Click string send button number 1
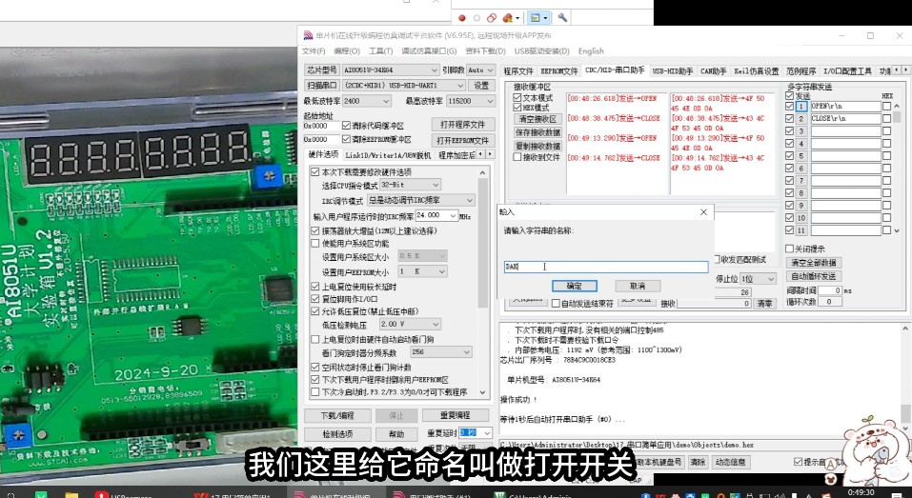This screenshot has height=498, width=912. point(802,107)
